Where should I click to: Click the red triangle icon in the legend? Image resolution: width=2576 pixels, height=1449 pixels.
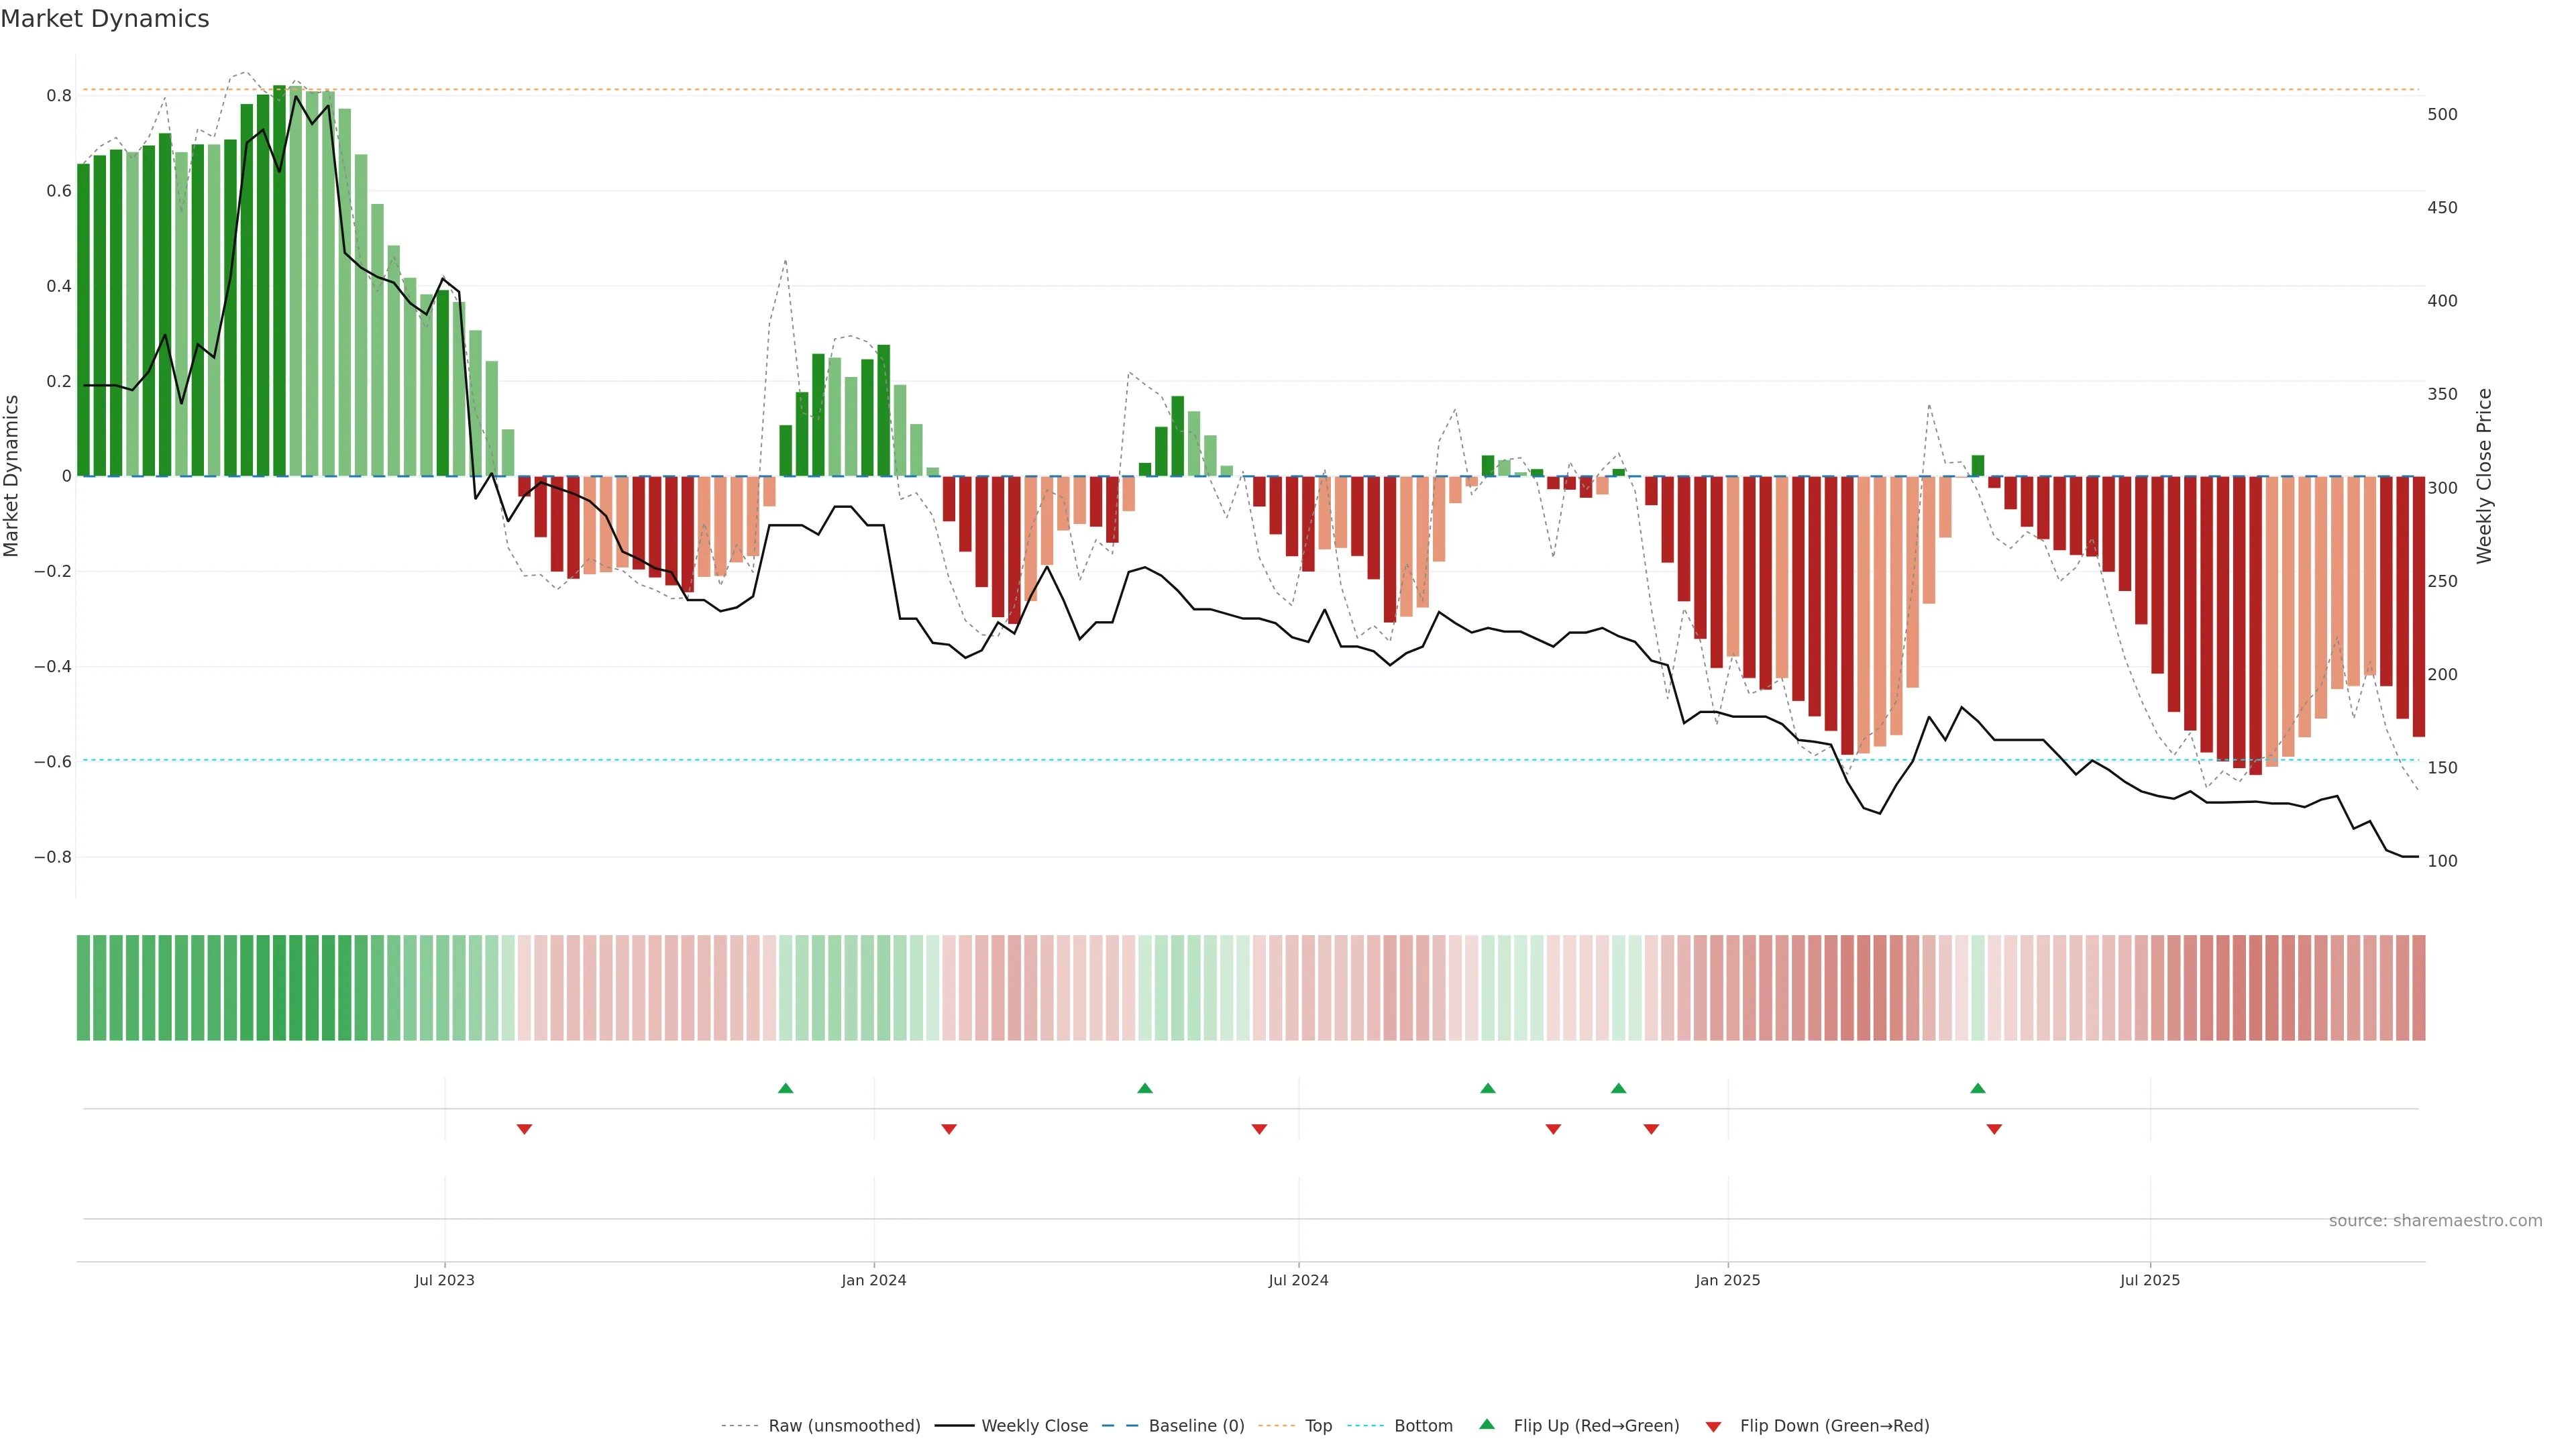point(1713,1426)
